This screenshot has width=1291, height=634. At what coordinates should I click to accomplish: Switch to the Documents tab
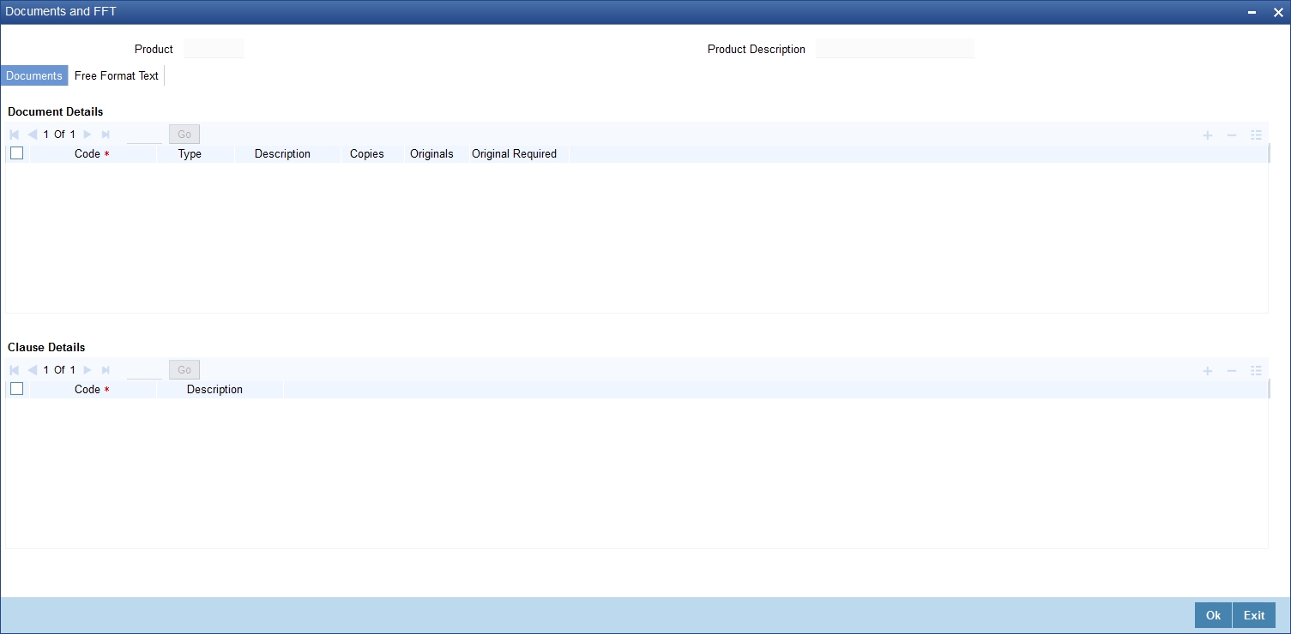(x=34, y=75)
